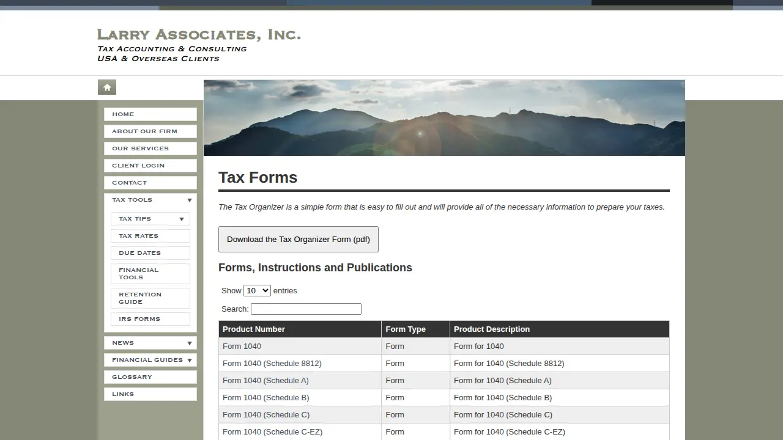Select Client Login menu item
783x440 pixels.
click(x=150, y=166)
